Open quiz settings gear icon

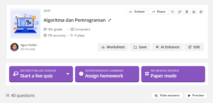click(201, 12)
